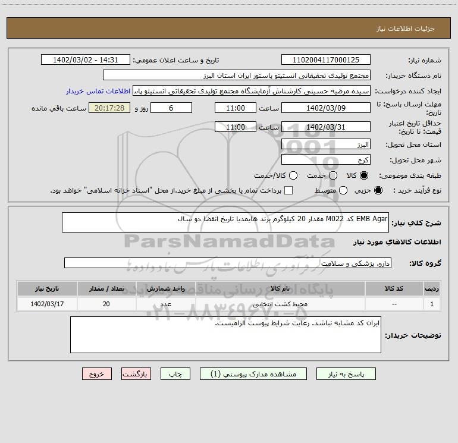Click the response deadline time 11:00 field
This screenshot has width=458, height=443.
[236, 108]
